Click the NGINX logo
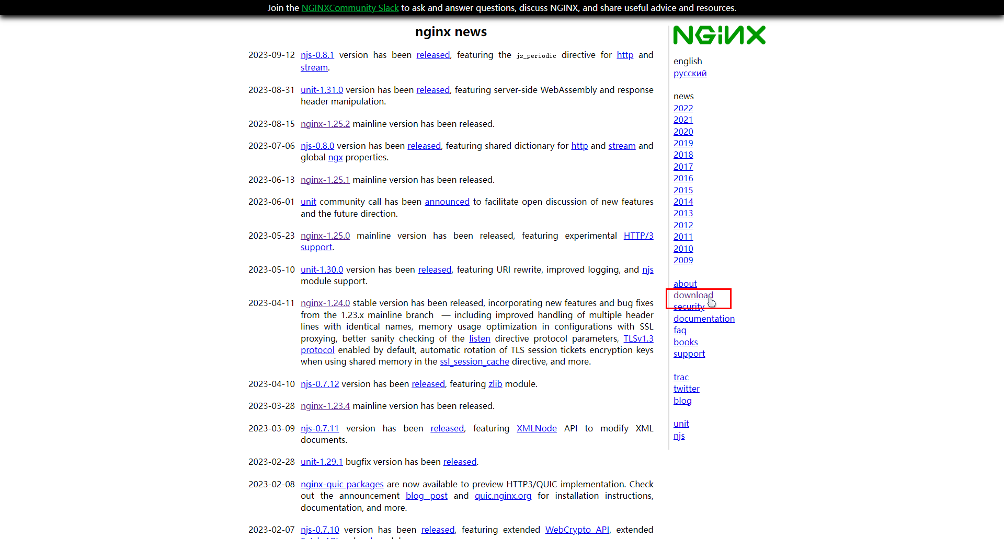This screenshot has height=539, width=1004. pyautogui.click(x=719, y=36)
